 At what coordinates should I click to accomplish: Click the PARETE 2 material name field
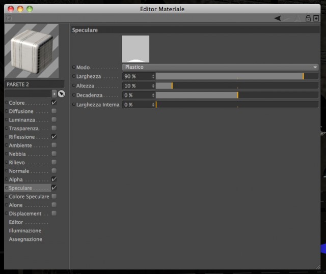tap(34, 84)
